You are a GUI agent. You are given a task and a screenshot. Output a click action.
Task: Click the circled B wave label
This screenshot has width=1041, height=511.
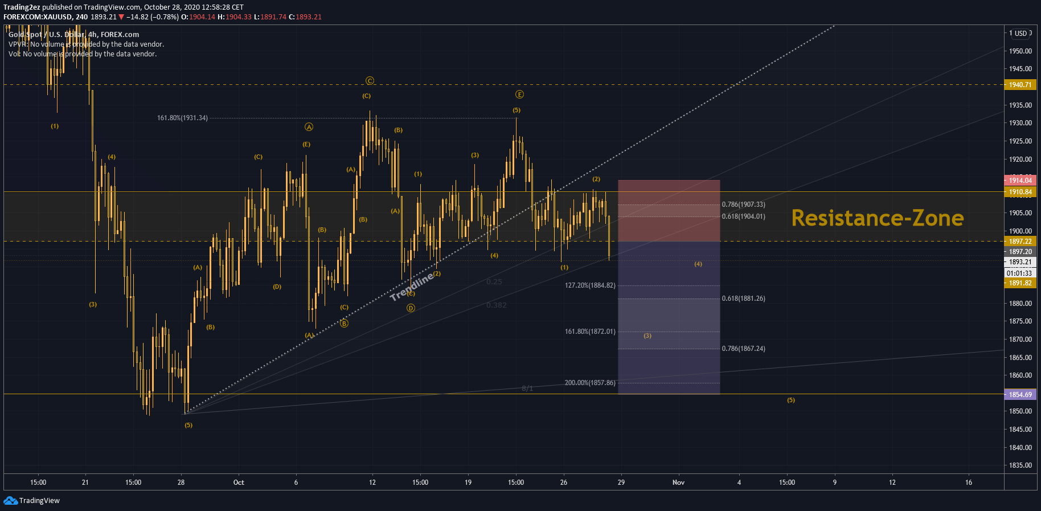click(344, 324)
